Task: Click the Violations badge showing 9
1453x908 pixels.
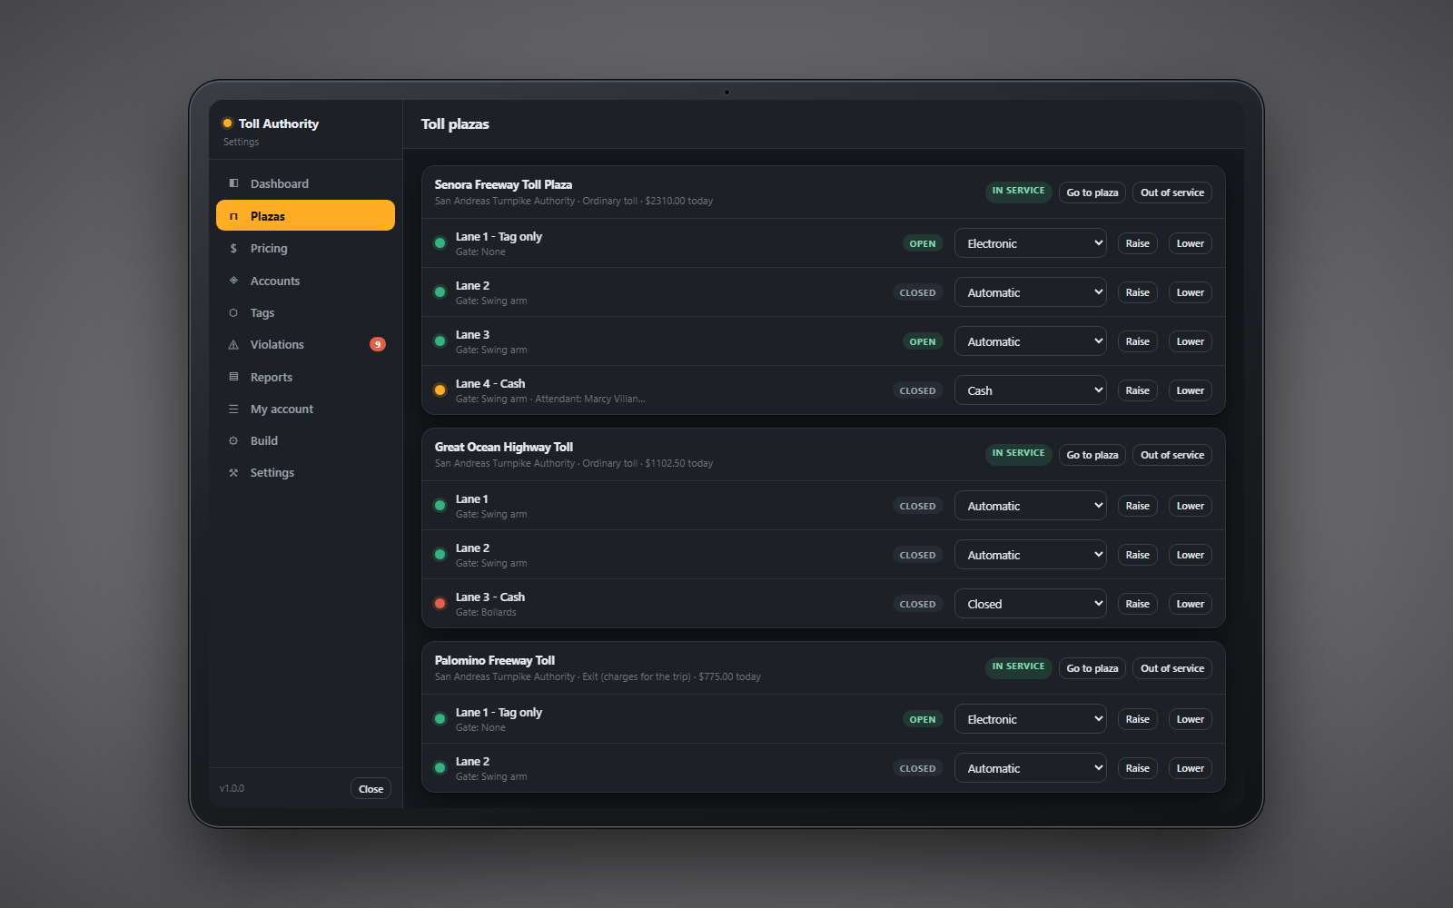Action: [x=378, y=344]
